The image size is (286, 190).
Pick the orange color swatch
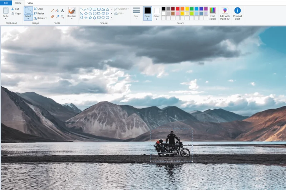[182, 9]
